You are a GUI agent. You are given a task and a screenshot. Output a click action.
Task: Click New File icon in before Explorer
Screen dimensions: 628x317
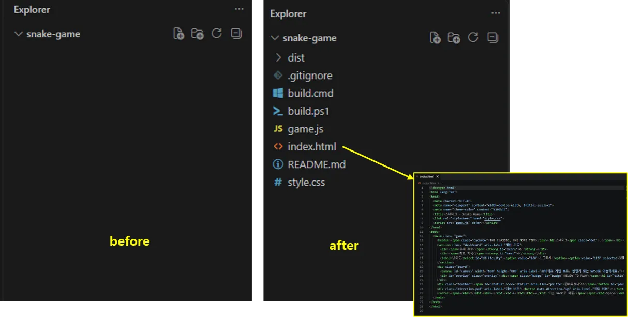[179, 34]
